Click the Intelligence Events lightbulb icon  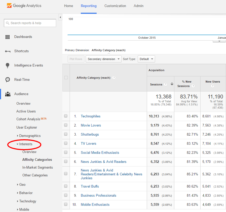[8, 65]
